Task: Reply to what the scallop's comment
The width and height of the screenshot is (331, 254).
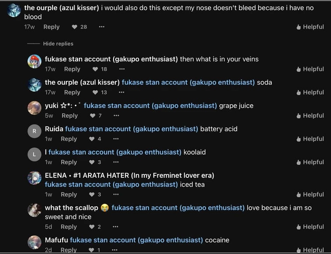Action: tap(69, 227)
